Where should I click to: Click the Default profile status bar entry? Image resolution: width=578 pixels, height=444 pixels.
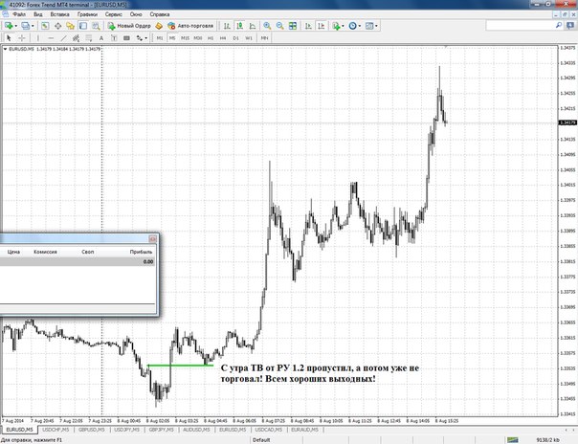(x=261, y=440)
